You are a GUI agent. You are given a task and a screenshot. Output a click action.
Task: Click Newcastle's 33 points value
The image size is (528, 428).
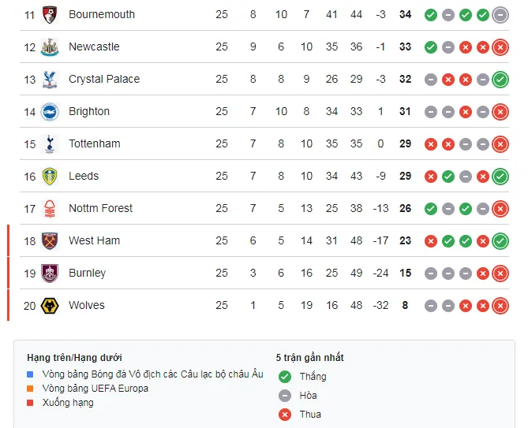click(406, 47)
